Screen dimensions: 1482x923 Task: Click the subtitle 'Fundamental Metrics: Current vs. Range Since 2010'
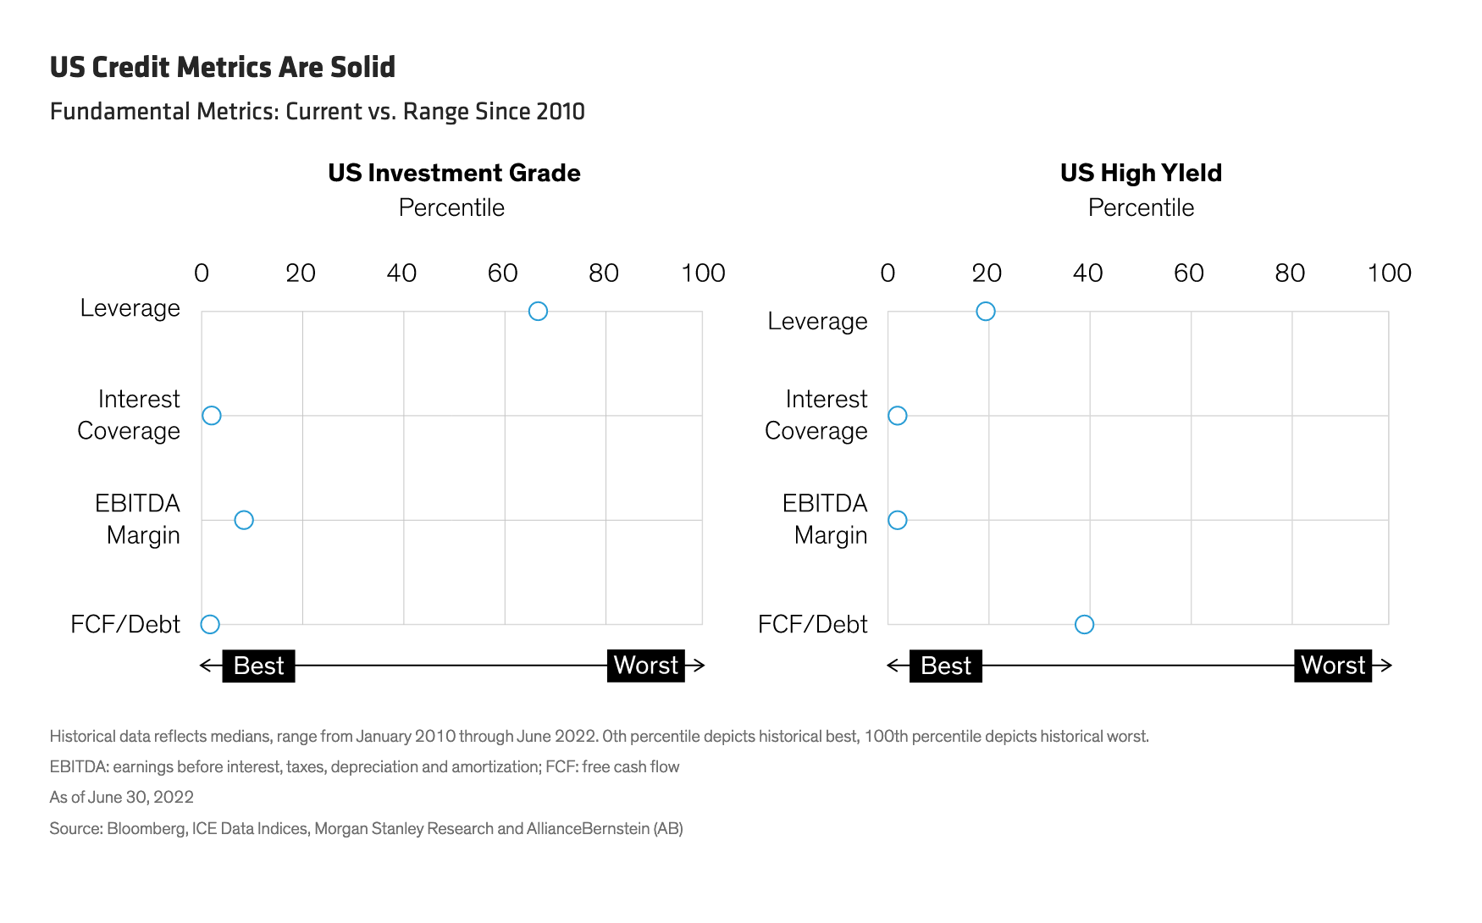click(318, 112)
